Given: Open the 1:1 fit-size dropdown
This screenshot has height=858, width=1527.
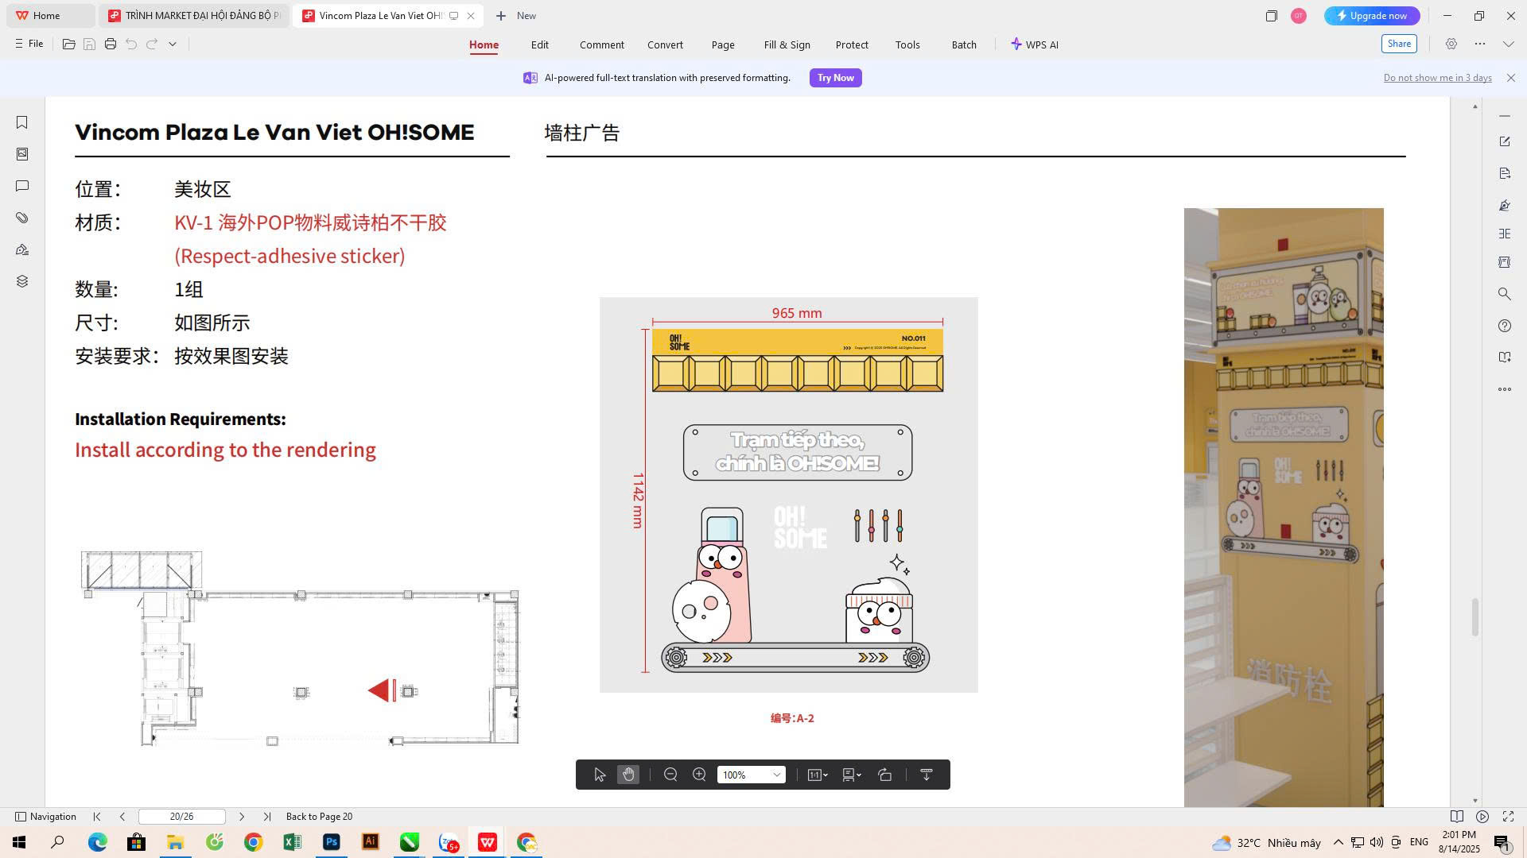Looking at the screenshot, I should tap(818, 775).
